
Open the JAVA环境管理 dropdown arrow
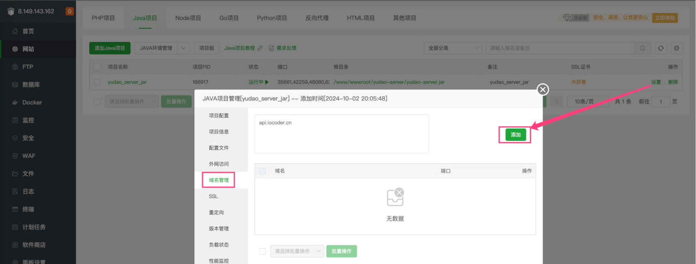pyautogui.click(x=183, y=48)
